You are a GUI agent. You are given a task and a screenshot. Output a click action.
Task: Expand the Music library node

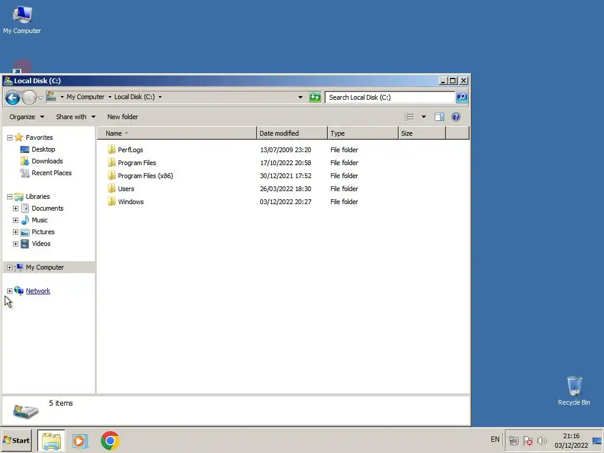tap(15, 221)
